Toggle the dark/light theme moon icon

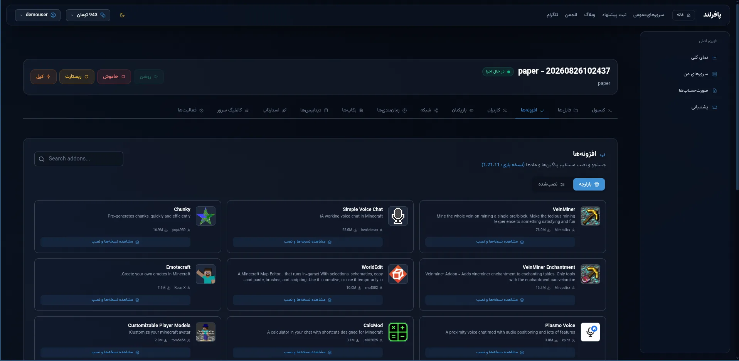122,15
